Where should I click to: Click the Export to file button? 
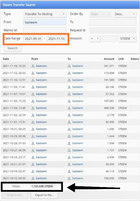pos(44,195)
